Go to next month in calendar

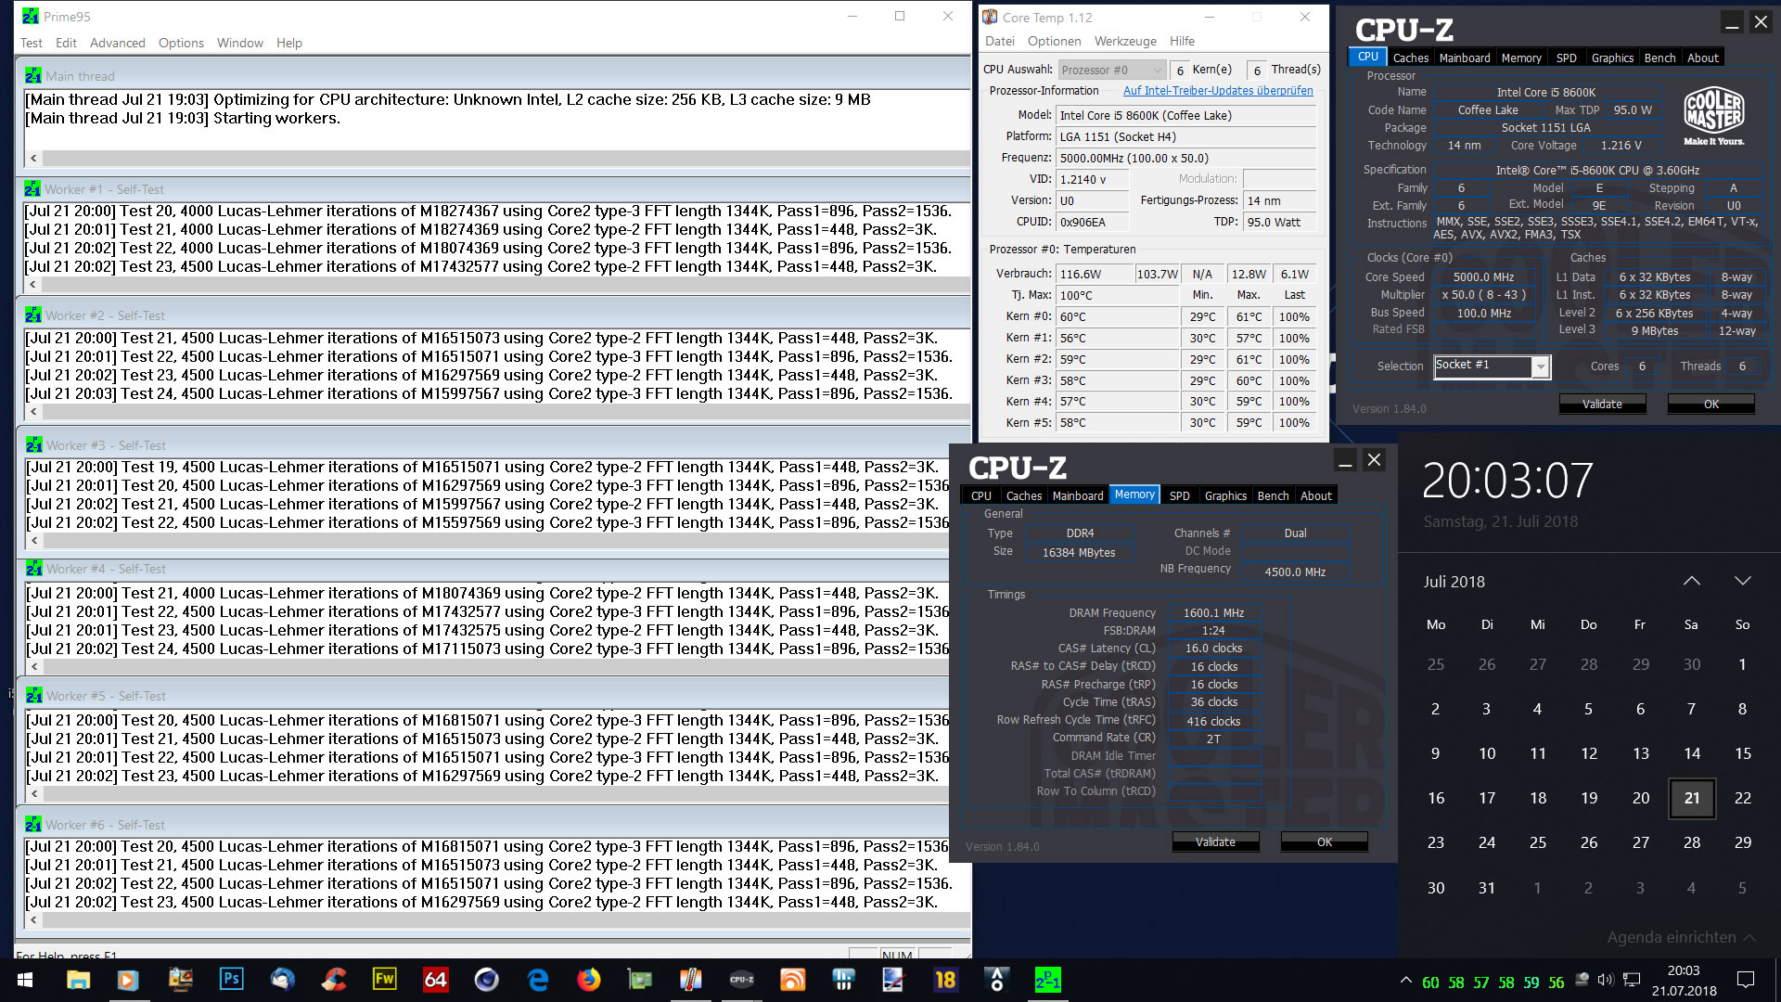(1742, 581)
